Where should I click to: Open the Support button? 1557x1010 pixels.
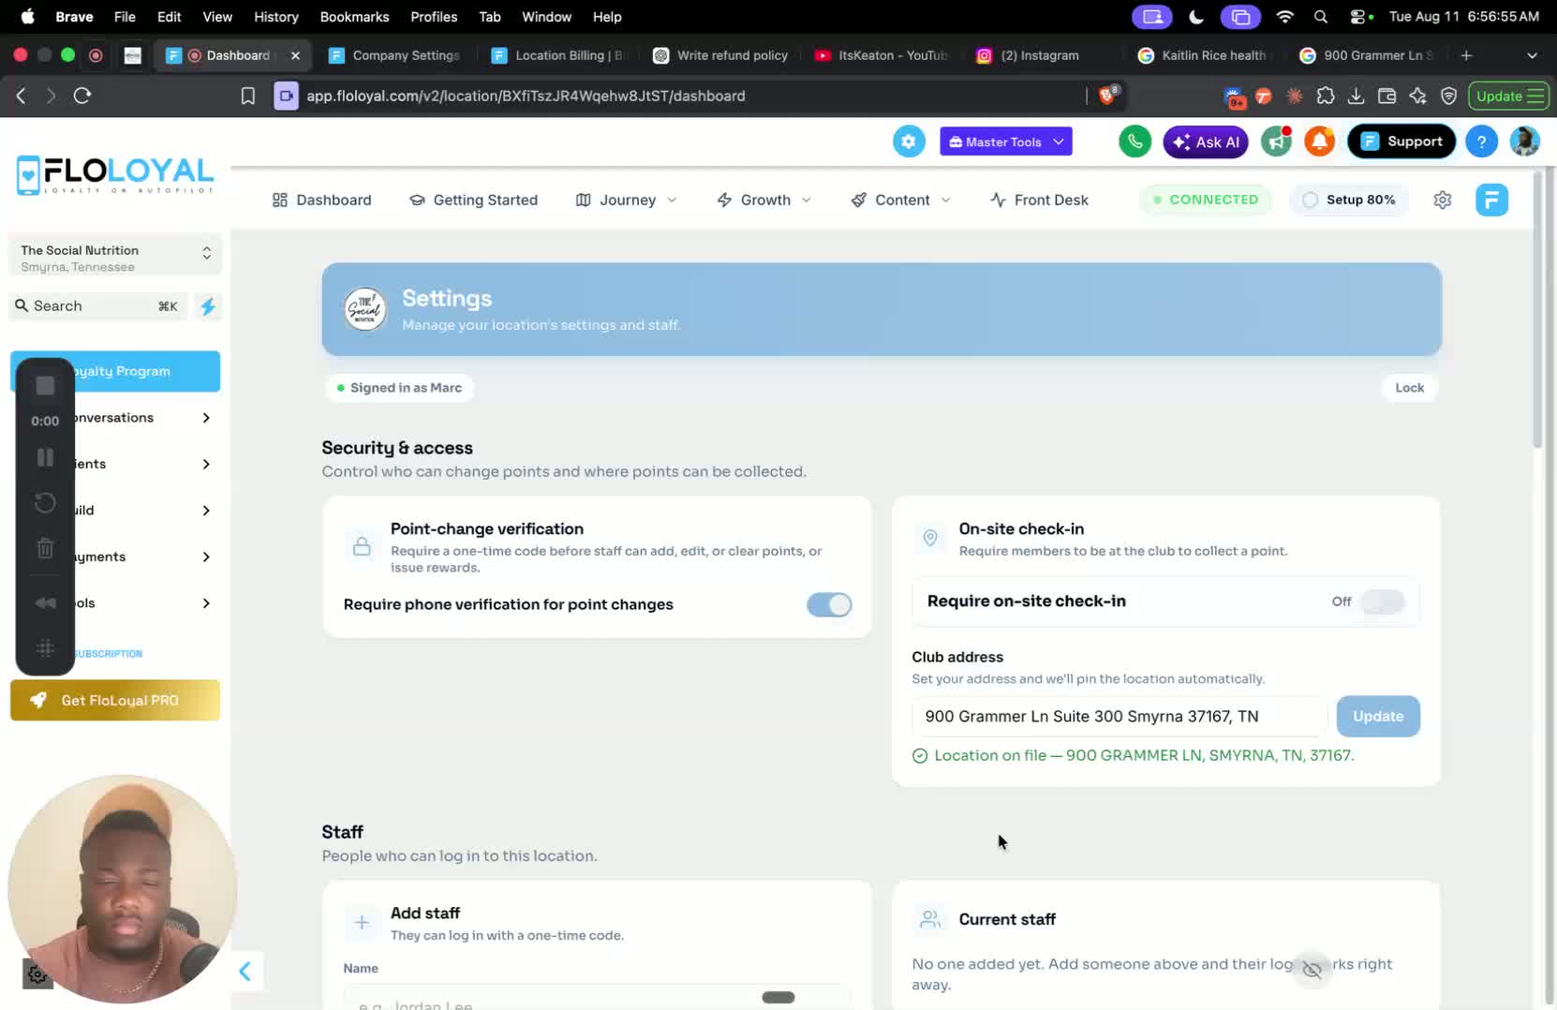[1401, 141]
